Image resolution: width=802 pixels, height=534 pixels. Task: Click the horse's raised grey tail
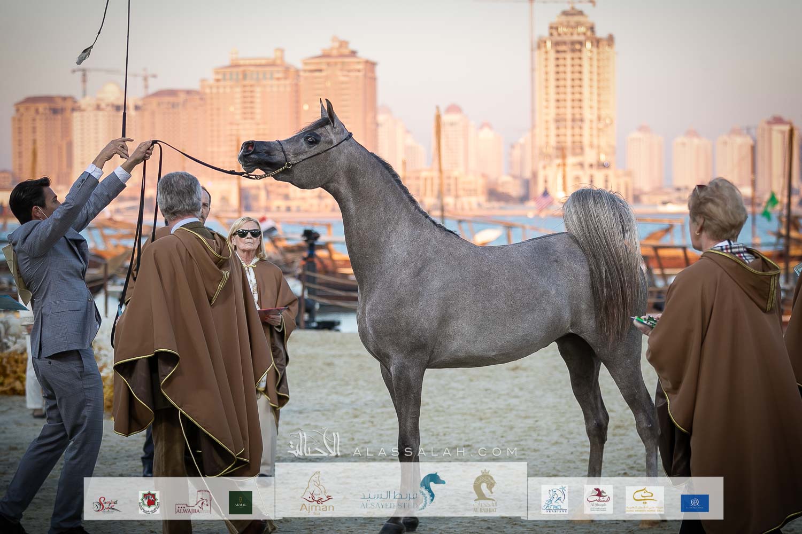coord(601,251)
